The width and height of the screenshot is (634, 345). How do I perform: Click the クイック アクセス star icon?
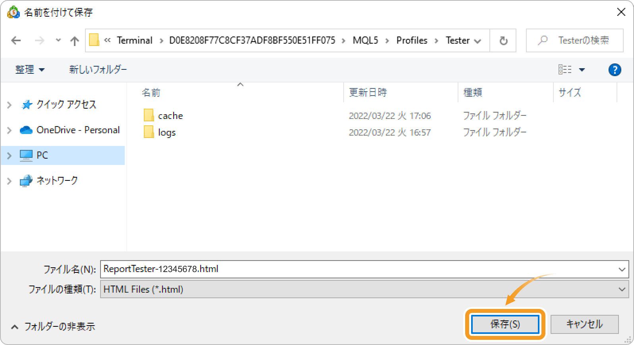coord(27,105)
